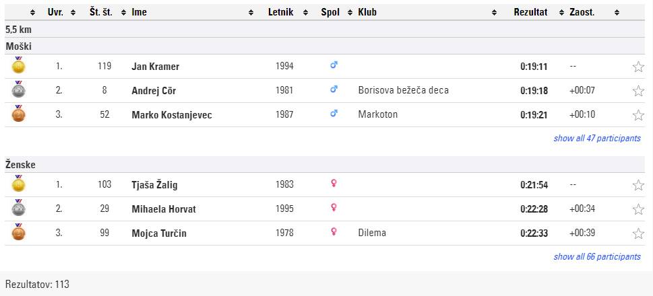Image resolution: width=653 pixels, height=296 pixels.
Task: Open Mihaela Horvat's result entry
Action: [164, 209]
